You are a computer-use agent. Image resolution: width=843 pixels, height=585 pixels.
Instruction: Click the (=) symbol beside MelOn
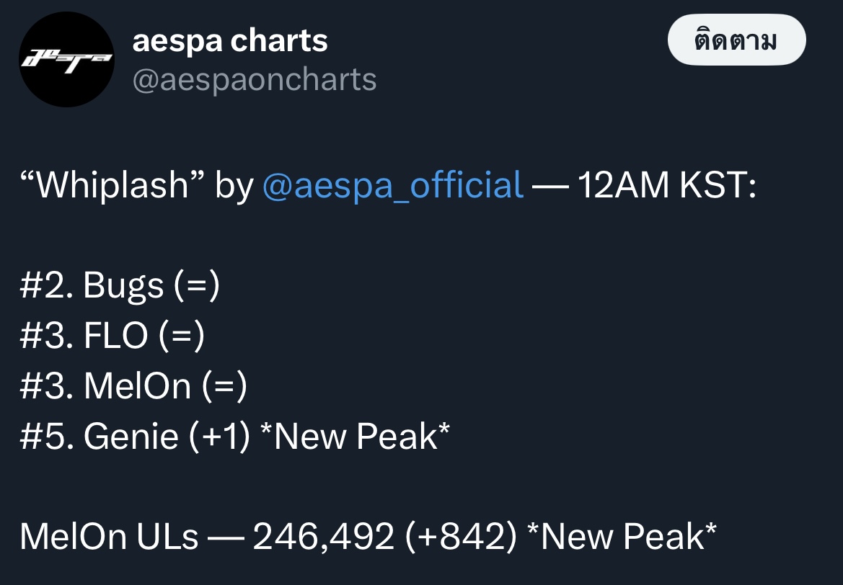[225, 385]
